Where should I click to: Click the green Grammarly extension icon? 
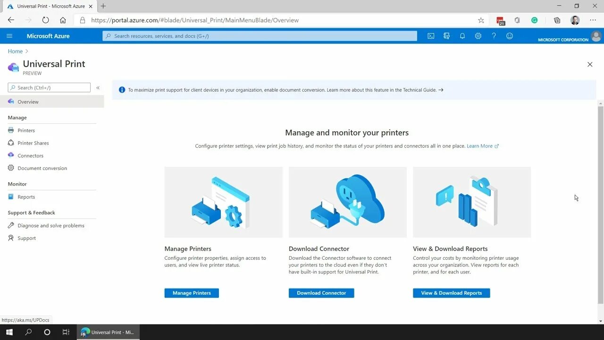pos(534,20)
